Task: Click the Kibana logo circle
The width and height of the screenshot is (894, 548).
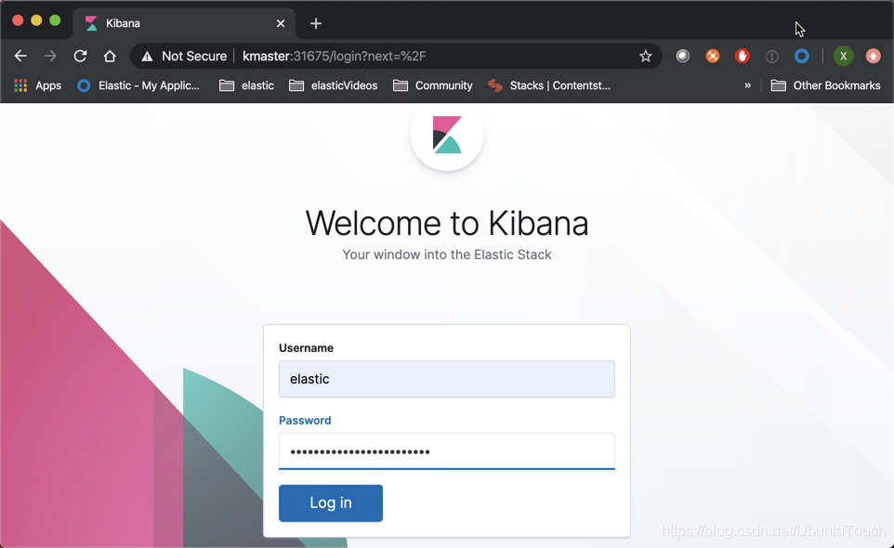Action: (447, 135)
